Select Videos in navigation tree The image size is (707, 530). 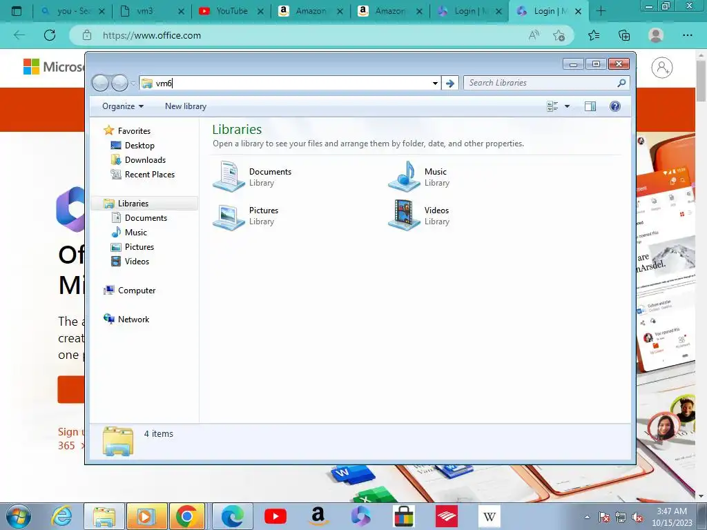pos(137,262)
